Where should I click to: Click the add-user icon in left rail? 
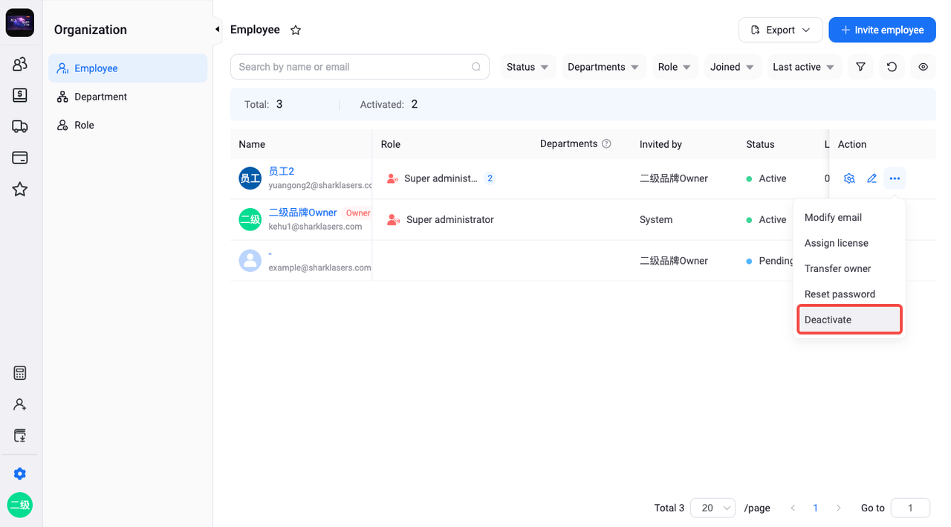pyautogui.click(x=20, y=404)
